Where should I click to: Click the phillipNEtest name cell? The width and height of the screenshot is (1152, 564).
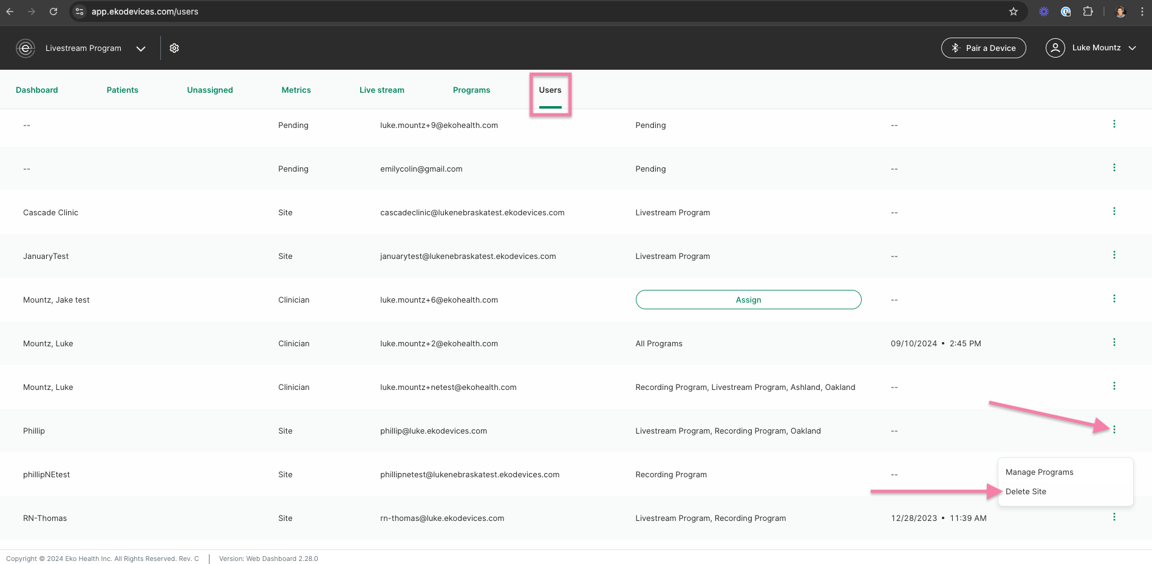click(47, 474)
